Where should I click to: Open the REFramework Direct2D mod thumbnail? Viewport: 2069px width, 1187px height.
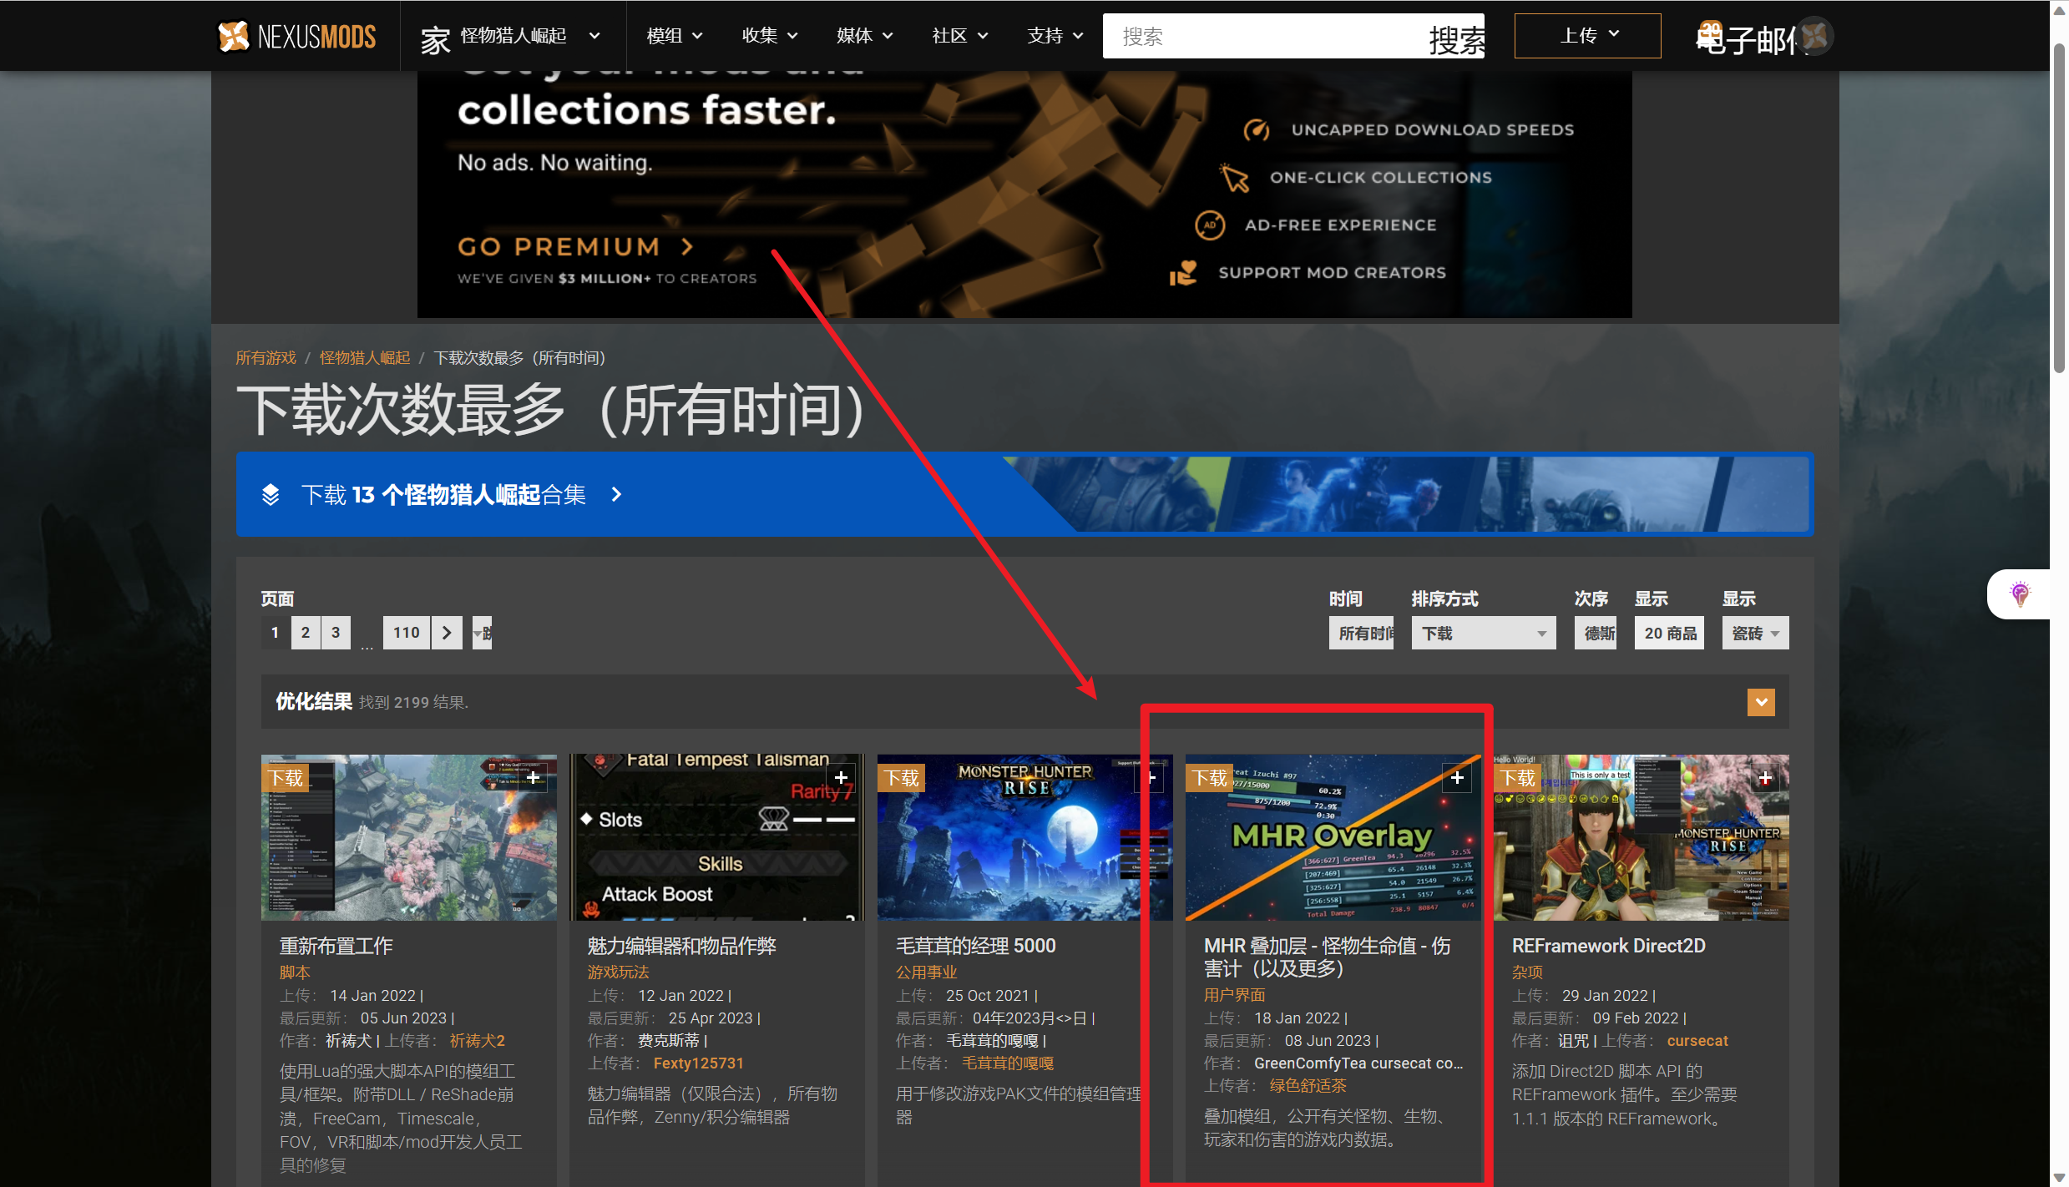pos(1641,837)
